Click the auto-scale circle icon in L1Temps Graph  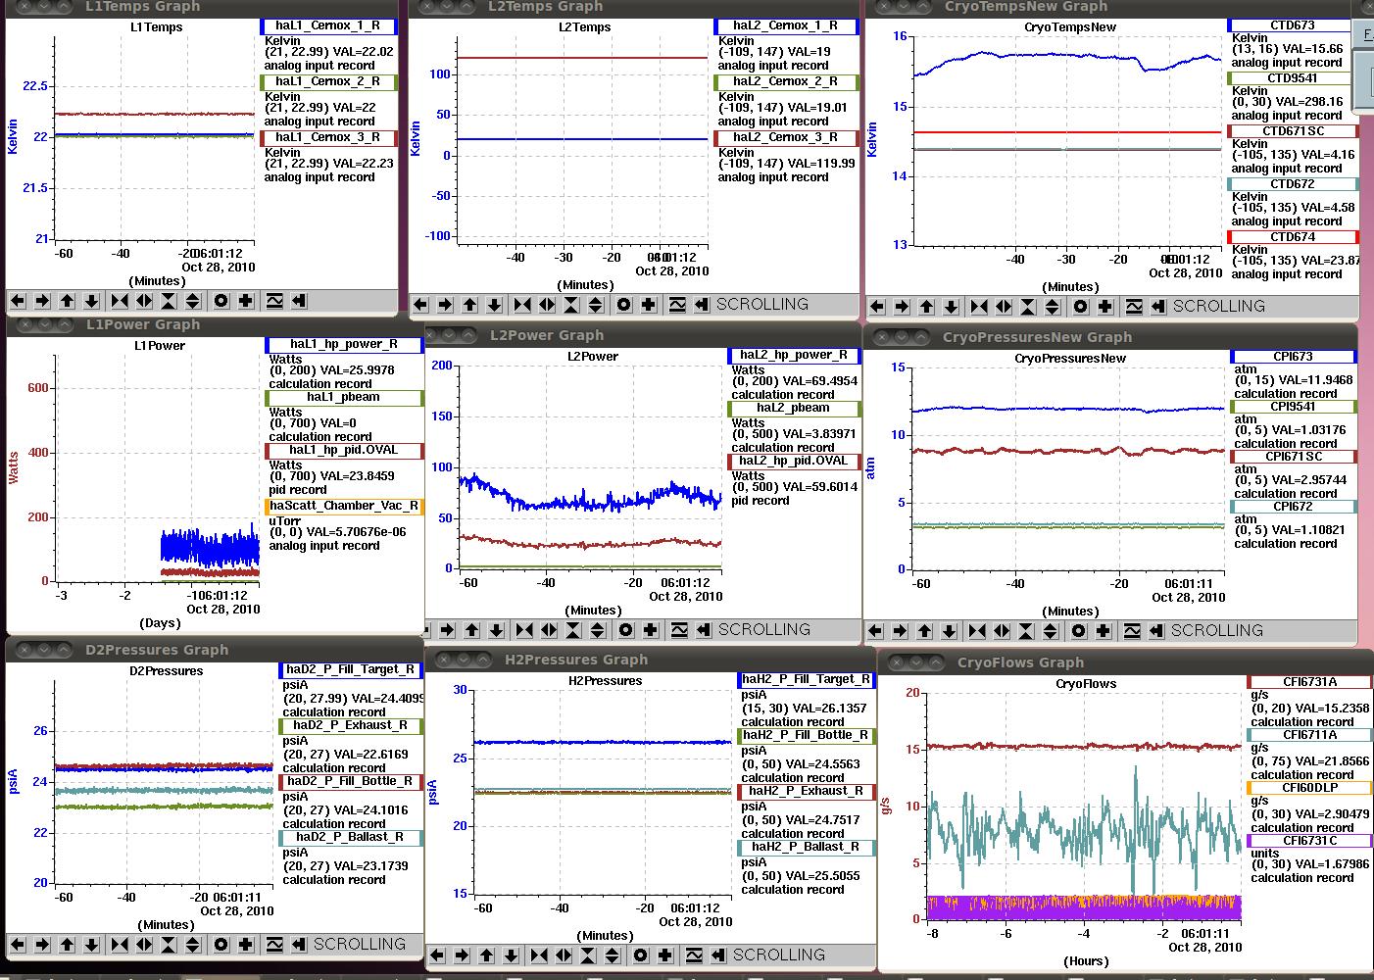pos(221,301)
